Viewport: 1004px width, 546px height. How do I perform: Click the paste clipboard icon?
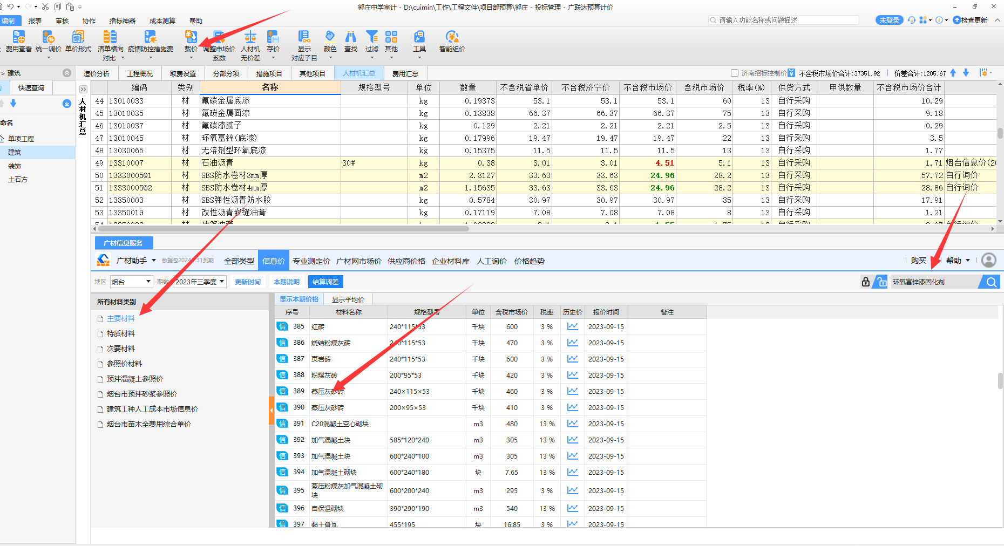[x=70, y=6]
